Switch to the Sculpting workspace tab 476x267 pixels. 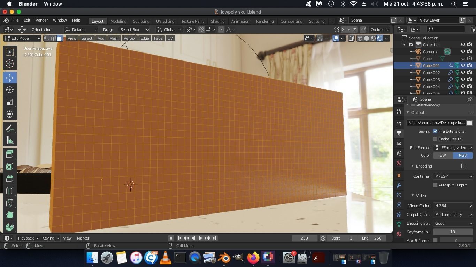click(x=141, y=21)
